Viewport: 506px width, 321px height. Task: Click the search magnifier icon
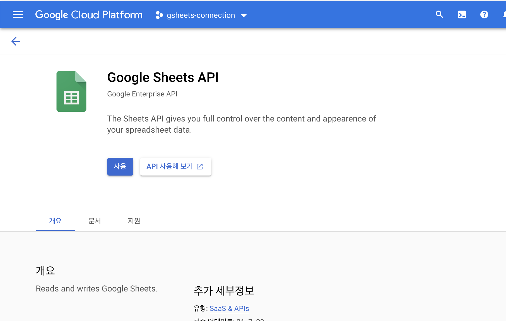pyautogui.click(x=439, y=14)
